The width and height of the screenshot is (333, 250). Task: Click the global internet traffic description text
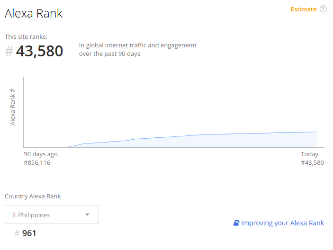138,49
